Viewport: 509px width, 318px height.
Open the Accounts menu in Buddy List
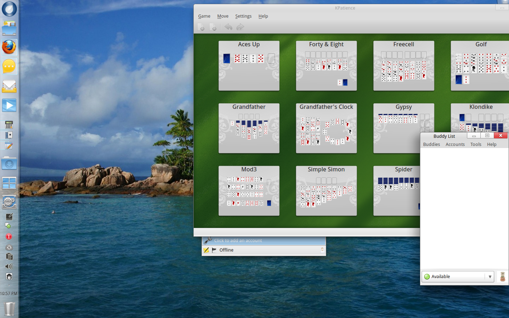pos(455,145)
